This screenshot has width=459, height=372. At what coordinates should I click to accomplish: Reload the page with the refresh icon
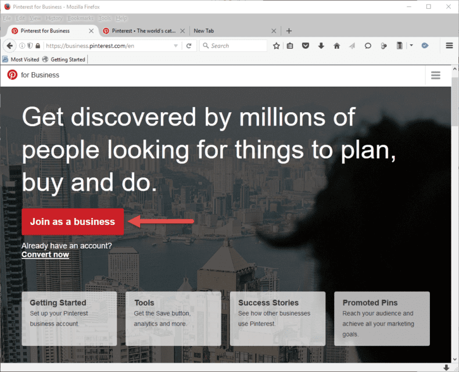(189, 46)
